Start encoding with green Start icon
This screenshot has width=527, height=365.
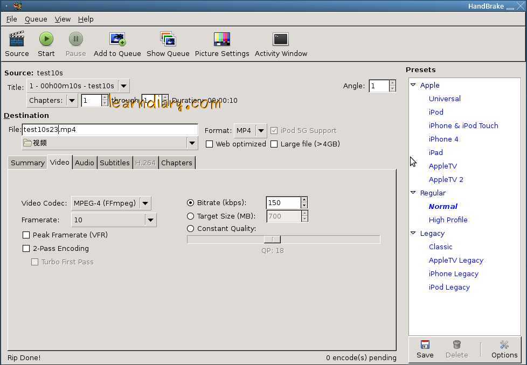coord(46,39)
